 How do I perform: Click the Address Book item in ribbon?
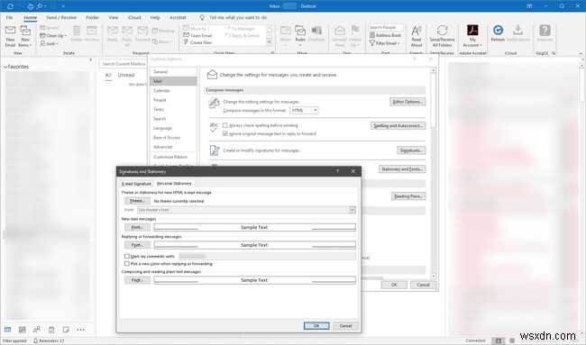point(385,35)
